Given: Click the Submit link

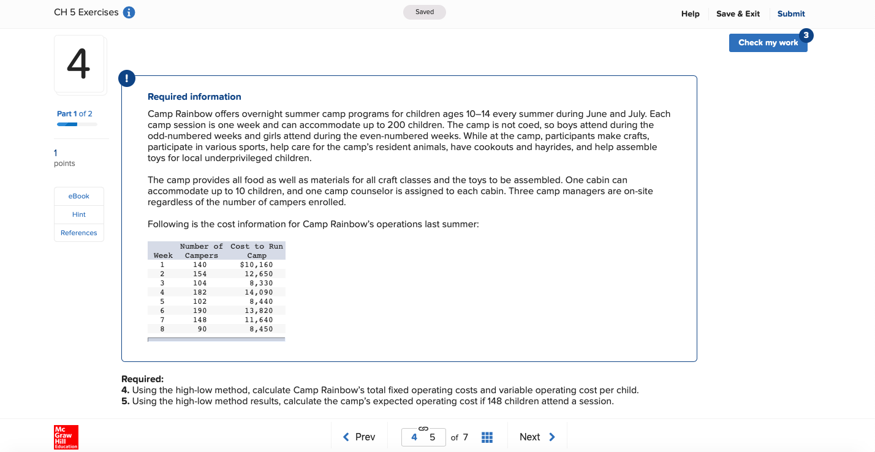Looking at the screenshot, I should pyautogui.click(x=790, y=13).
